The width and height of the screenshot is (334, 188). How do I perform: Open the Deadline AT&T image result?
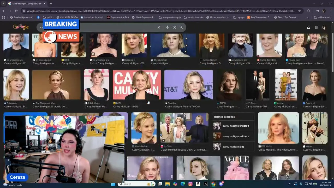pyautogui.click(x=188, y=85)
